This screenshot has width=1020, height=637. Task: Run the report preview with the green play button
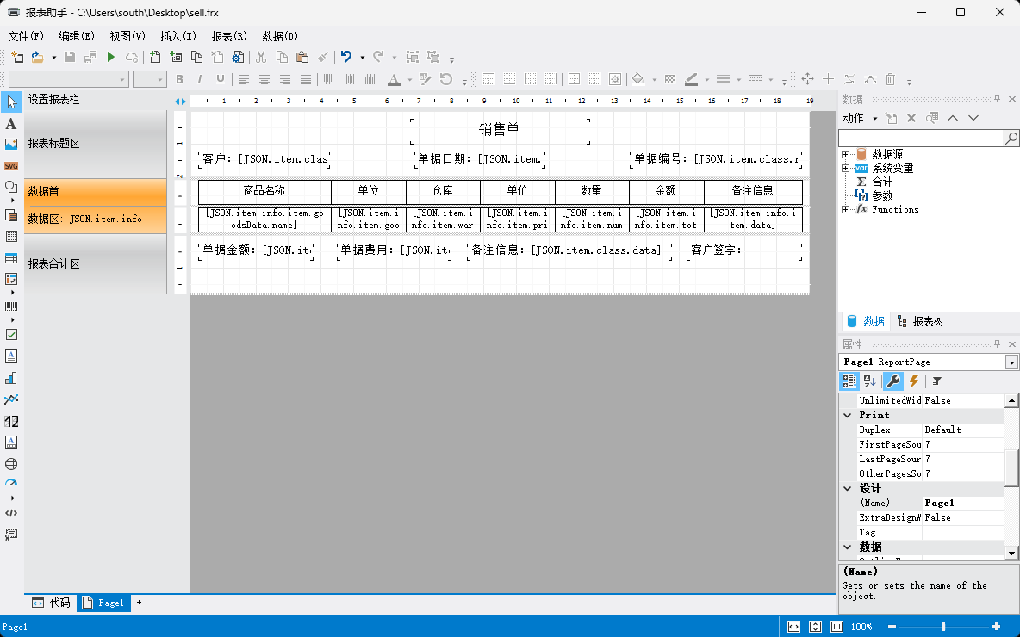click(x=111, y=57)
